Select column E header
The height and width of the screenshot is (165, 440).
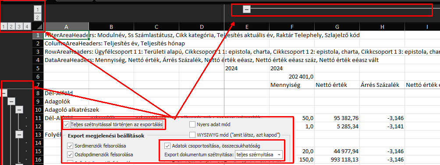tap(247, 27)
